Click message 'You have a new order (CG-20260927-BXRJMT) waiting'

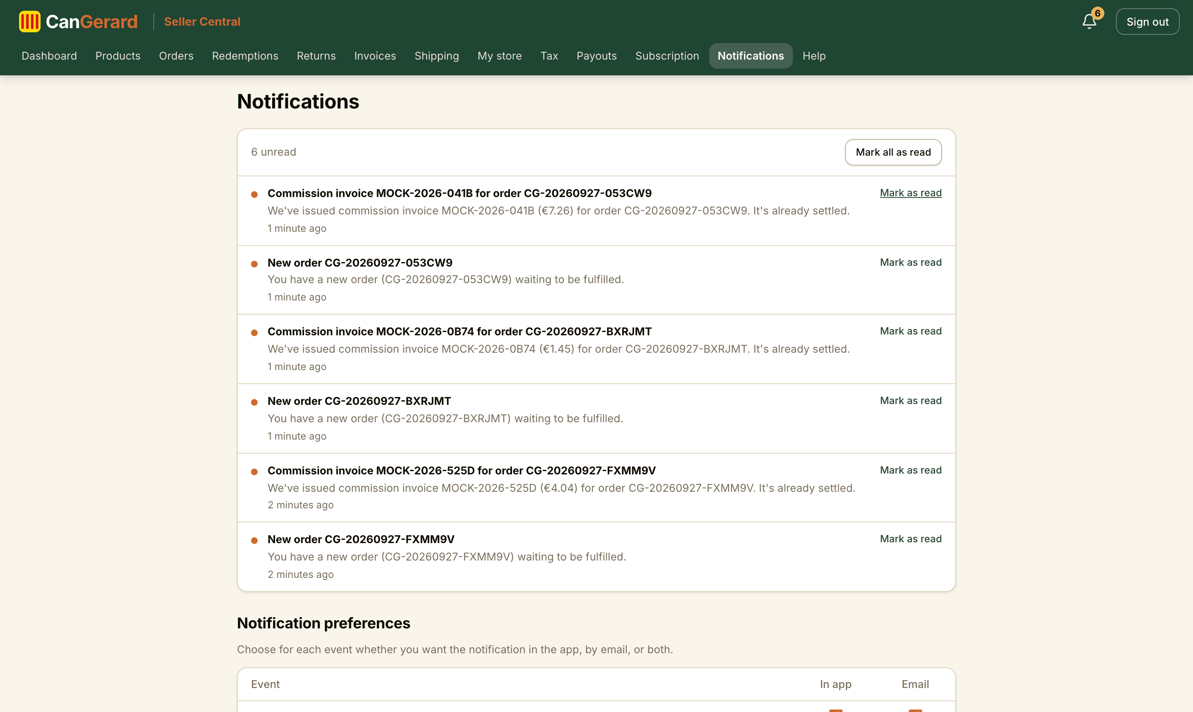445,419
